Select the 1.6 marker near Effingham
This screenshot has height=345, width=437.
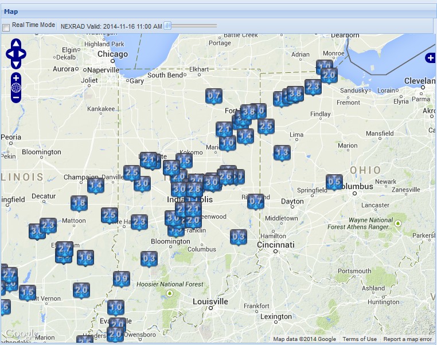click(x=85, y=258)
